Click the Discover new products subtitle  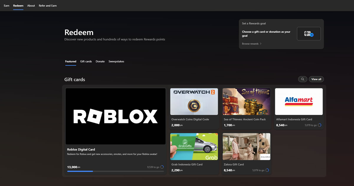click(115, 39)
